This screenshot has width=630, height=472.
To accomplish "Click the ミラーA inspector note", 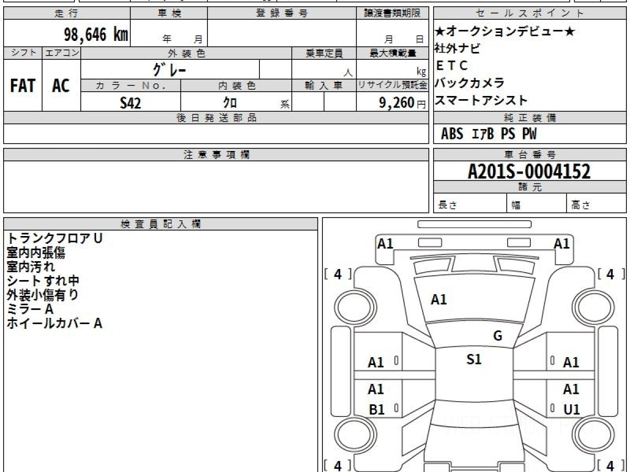I will pos(30,309).
